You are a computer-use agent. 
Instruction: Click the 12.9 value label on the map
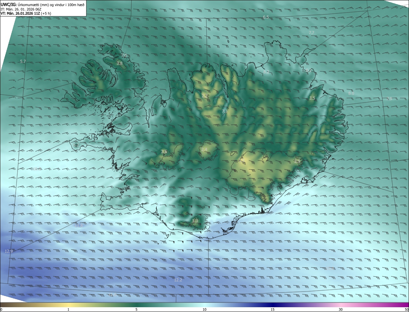(x=9, y=251)
